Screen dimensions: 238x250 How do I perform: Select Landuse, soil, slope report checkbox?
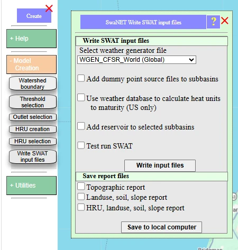click(x=81, y=197)
